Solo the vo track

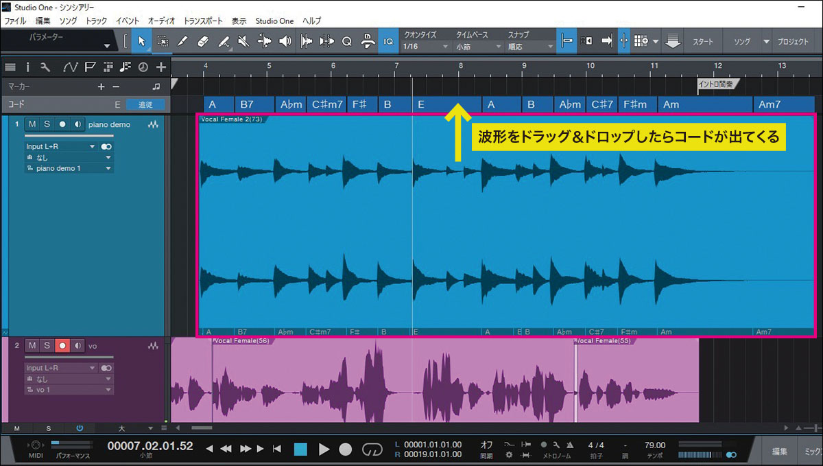(x=47, y=345)
